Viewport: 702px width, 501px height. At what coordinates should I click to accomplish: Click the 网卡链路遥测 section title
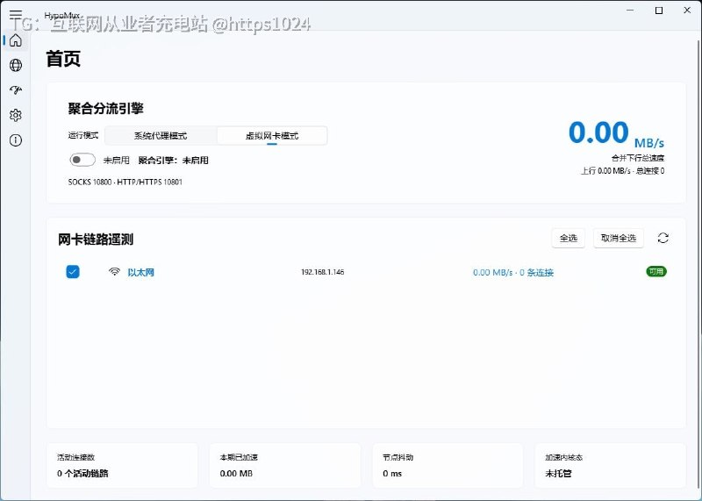coord(96,240)
